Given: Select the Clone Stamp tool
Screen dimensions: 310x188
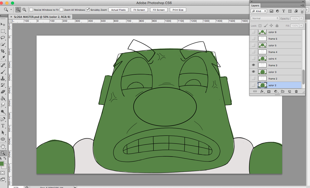Looking at the screenshot, I should click(x=3, y=78).
